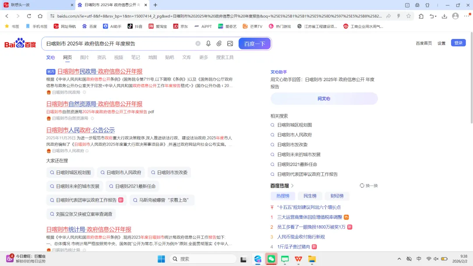Open hot topic 三大运营商集体回应增值税率调整
This screenshot has width=473, height=266.
[x=310, y=217]
